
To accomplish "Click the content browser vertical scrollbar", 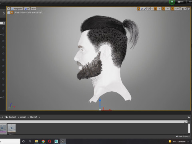I will [189, 128].
